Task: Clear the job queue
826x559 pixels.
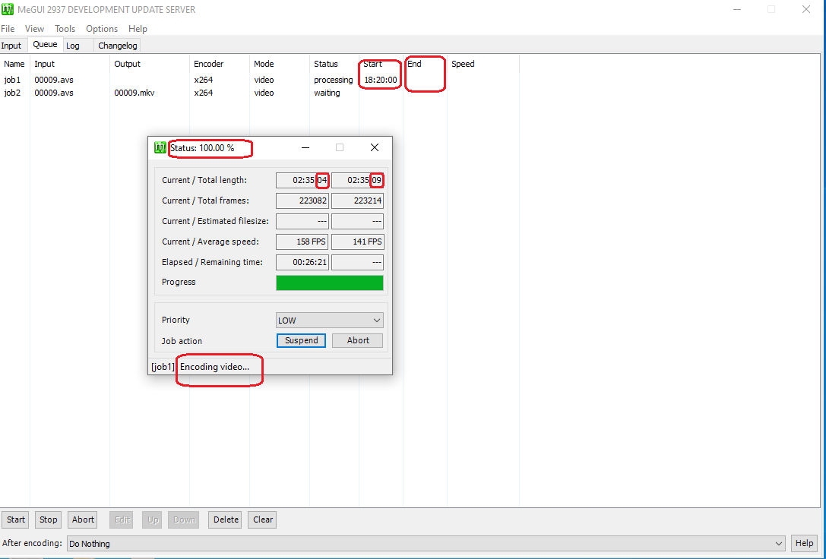Action: pyautogui.click(x=263, y=520)
